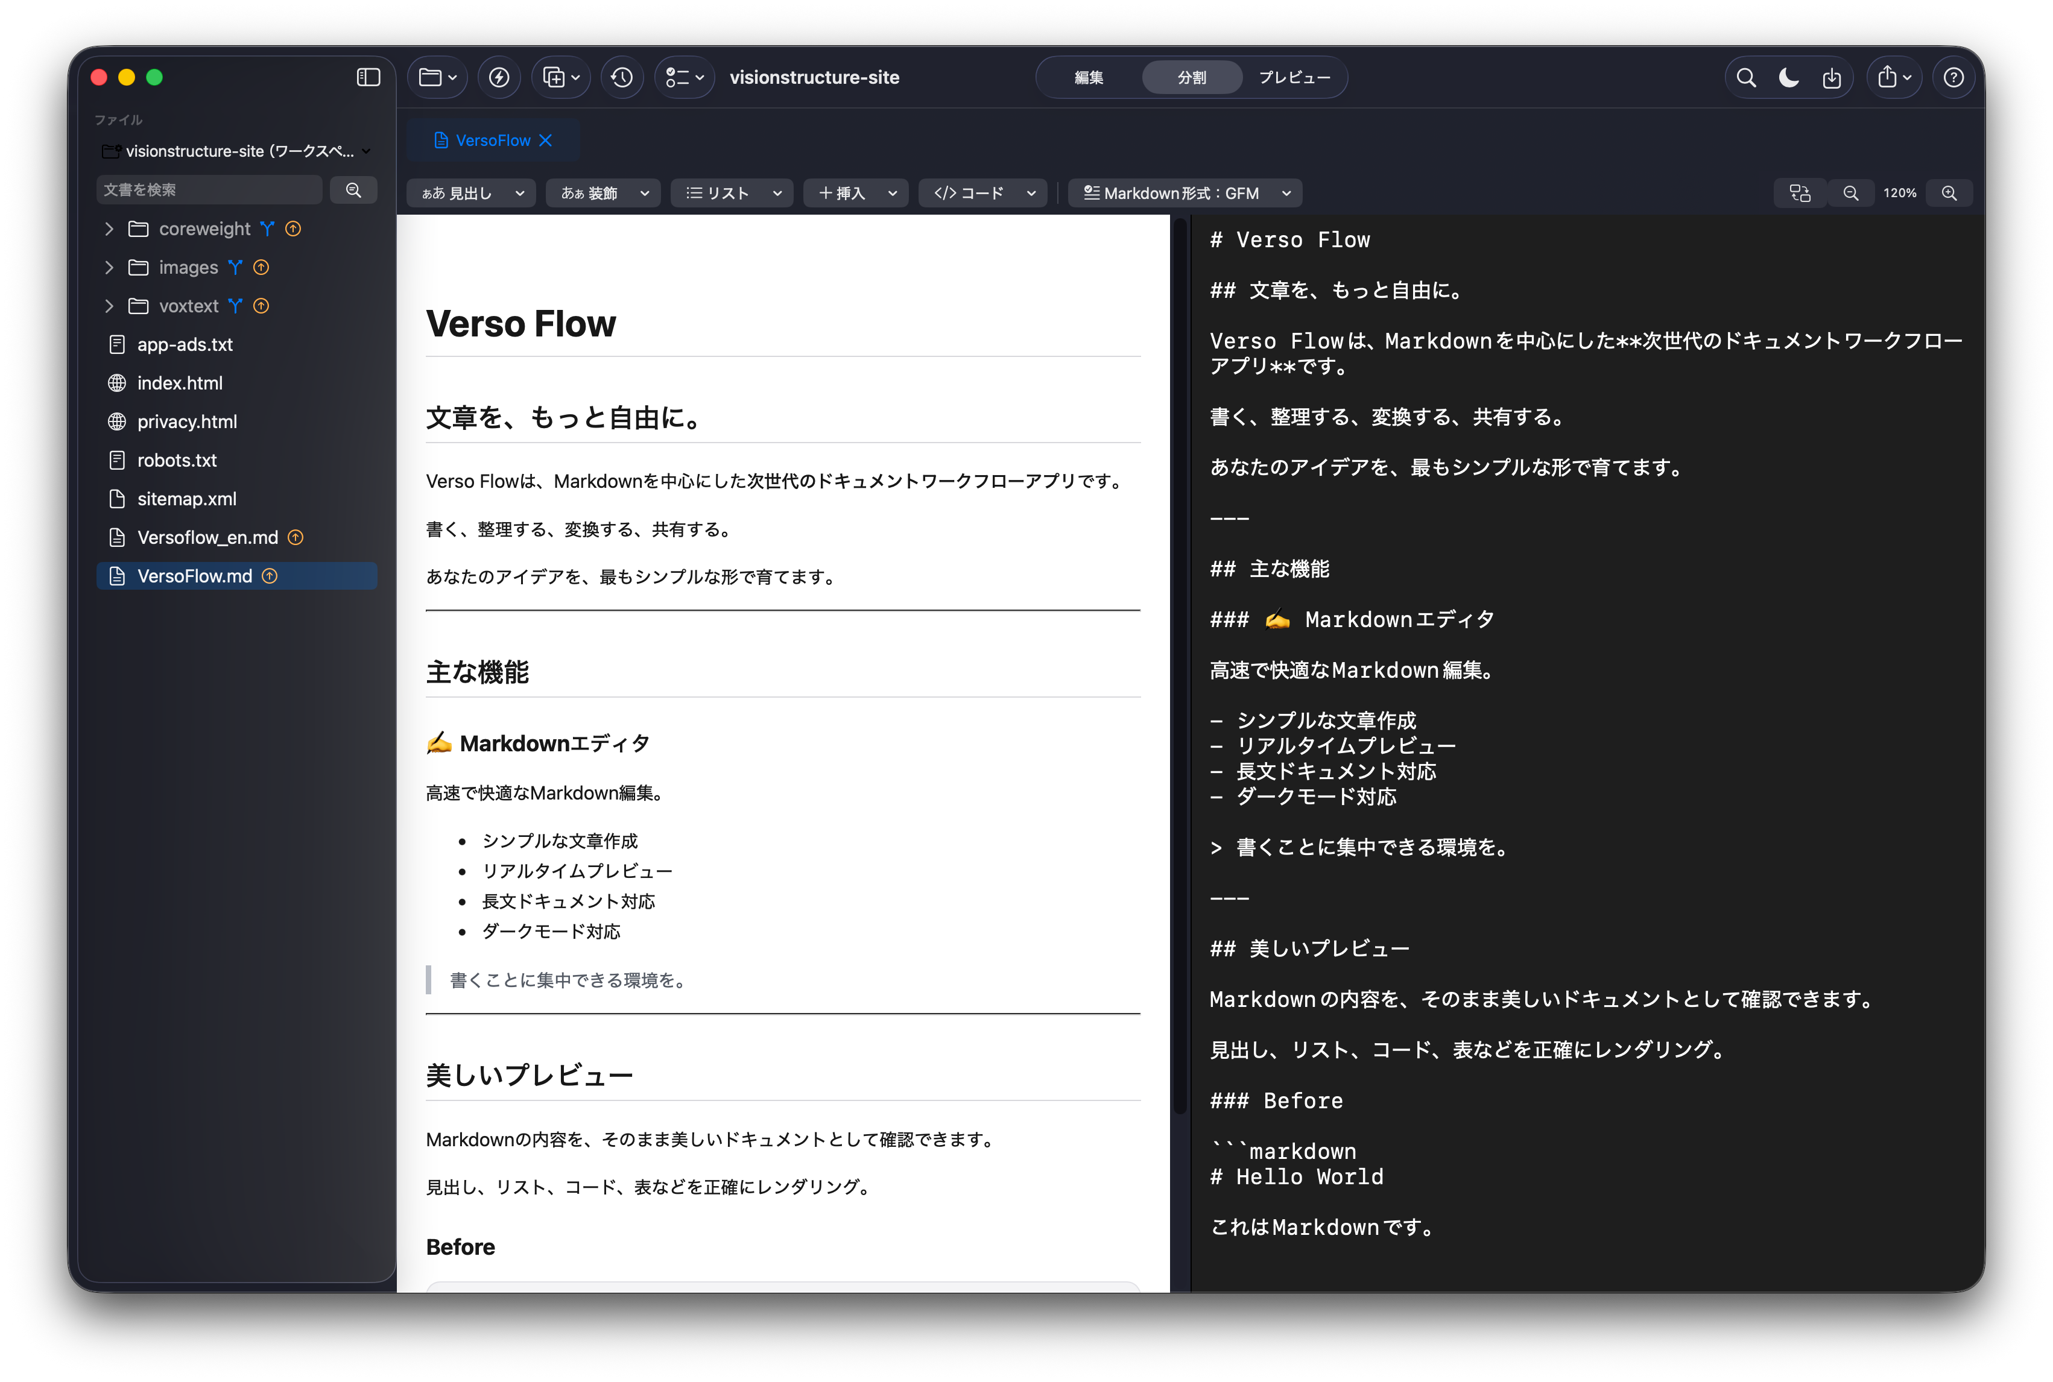
Task: Click the orange upload status icon beside images
Action: coord(261,267)
